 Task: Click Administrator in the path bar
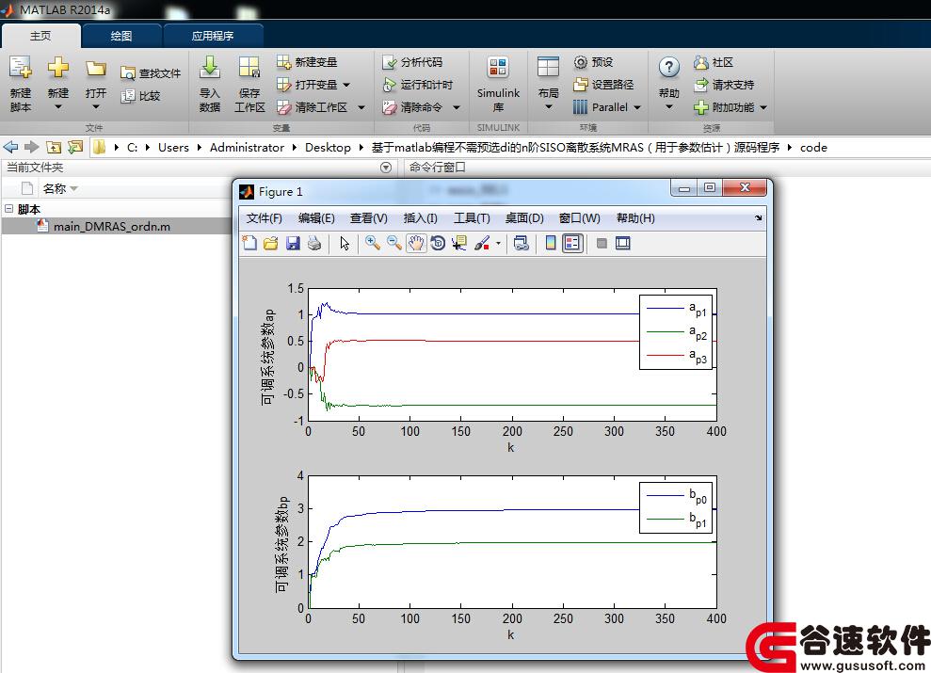coord(247,147)
